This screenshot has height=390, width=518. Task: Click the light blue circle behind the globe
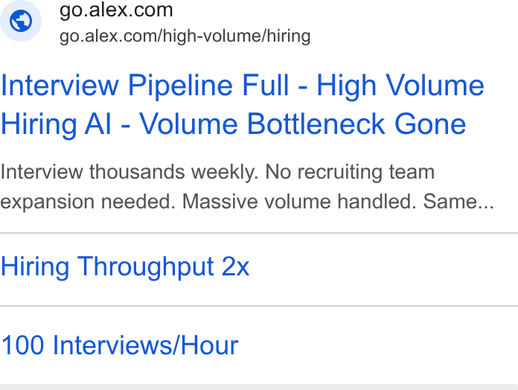click(x=21, y=21)
